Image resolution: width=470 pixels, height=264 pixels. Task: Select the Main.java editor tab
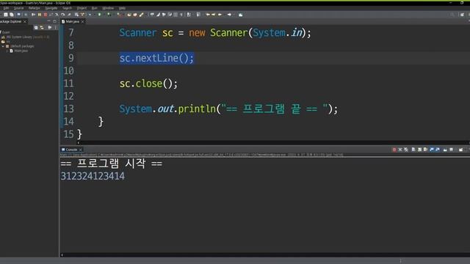point(72,21)
